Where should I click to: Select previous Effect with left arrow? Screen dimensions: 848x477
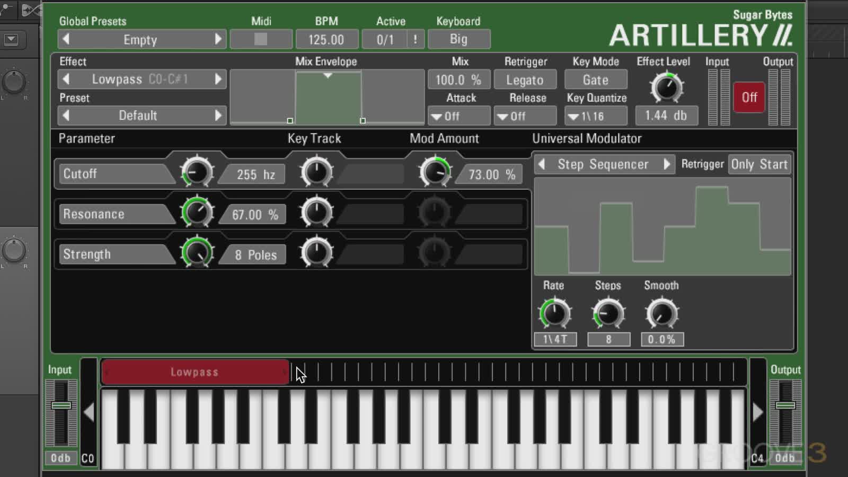pos(66,79)
